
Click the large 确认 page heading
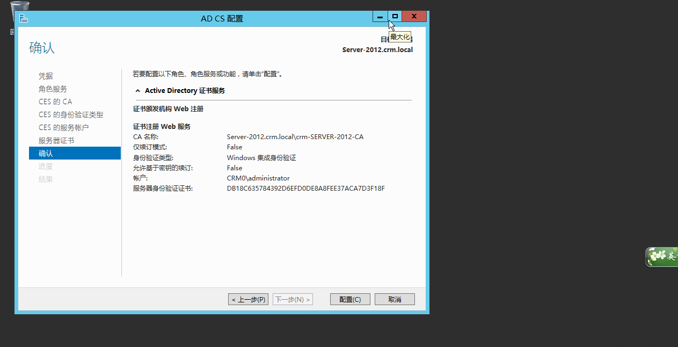[42, 48]
